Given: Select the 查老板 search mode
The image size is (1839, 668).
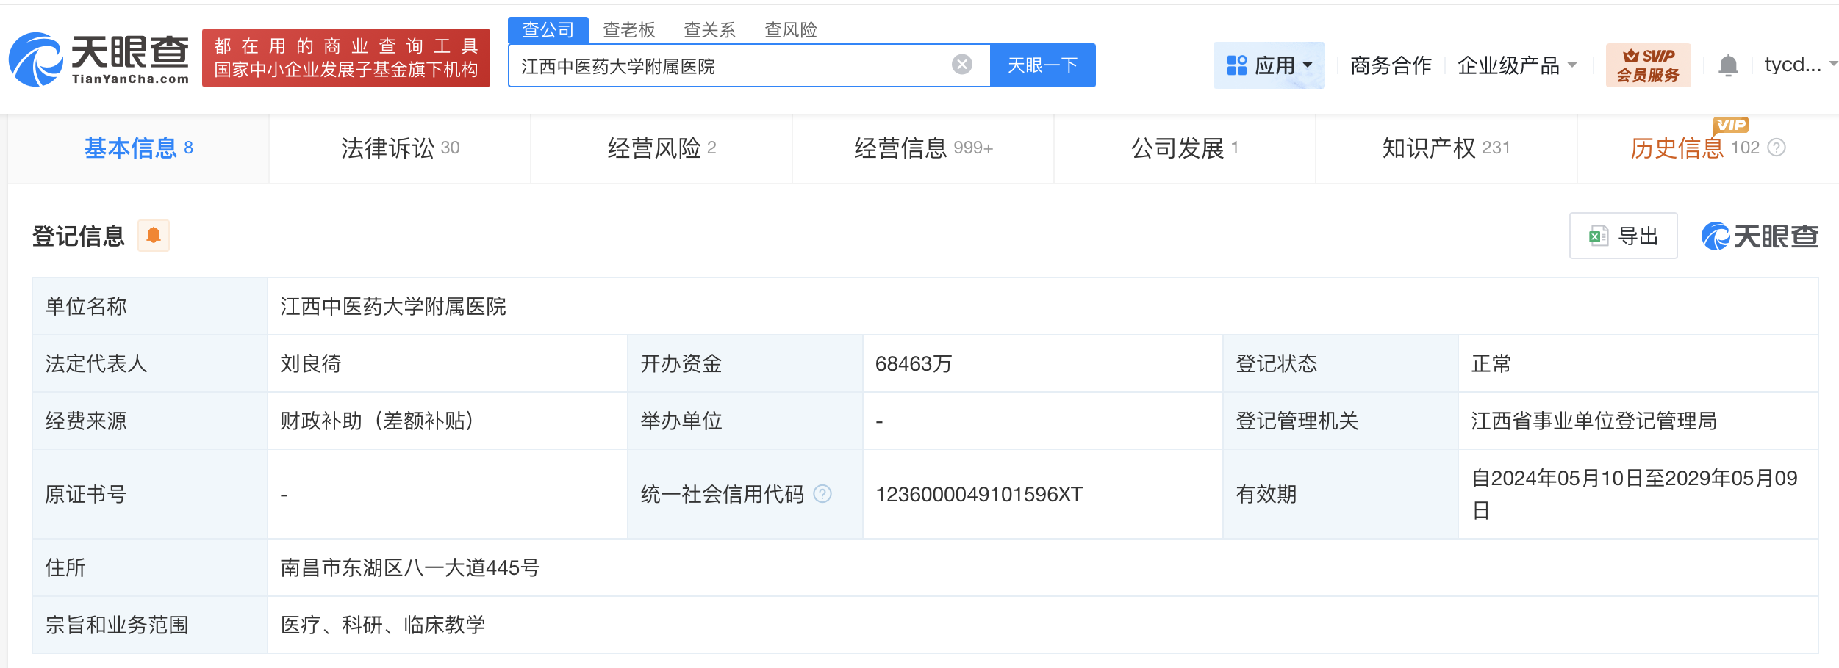Looking at the screenshot, I should [x=628, y=29].
